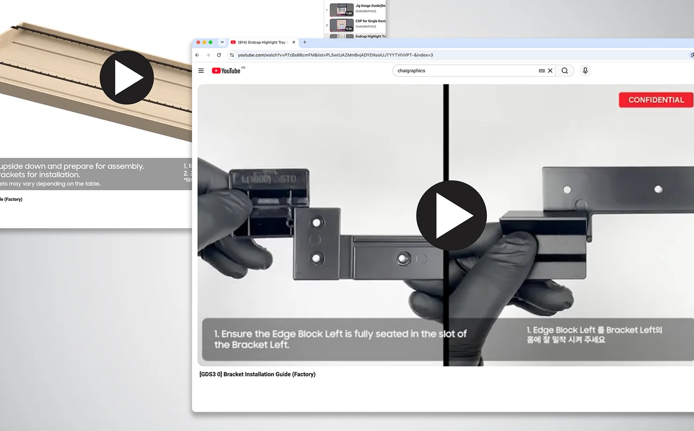694x431 pixels.
Task: Click the Korean Edge Block Left caption
Action: [594, 334]
